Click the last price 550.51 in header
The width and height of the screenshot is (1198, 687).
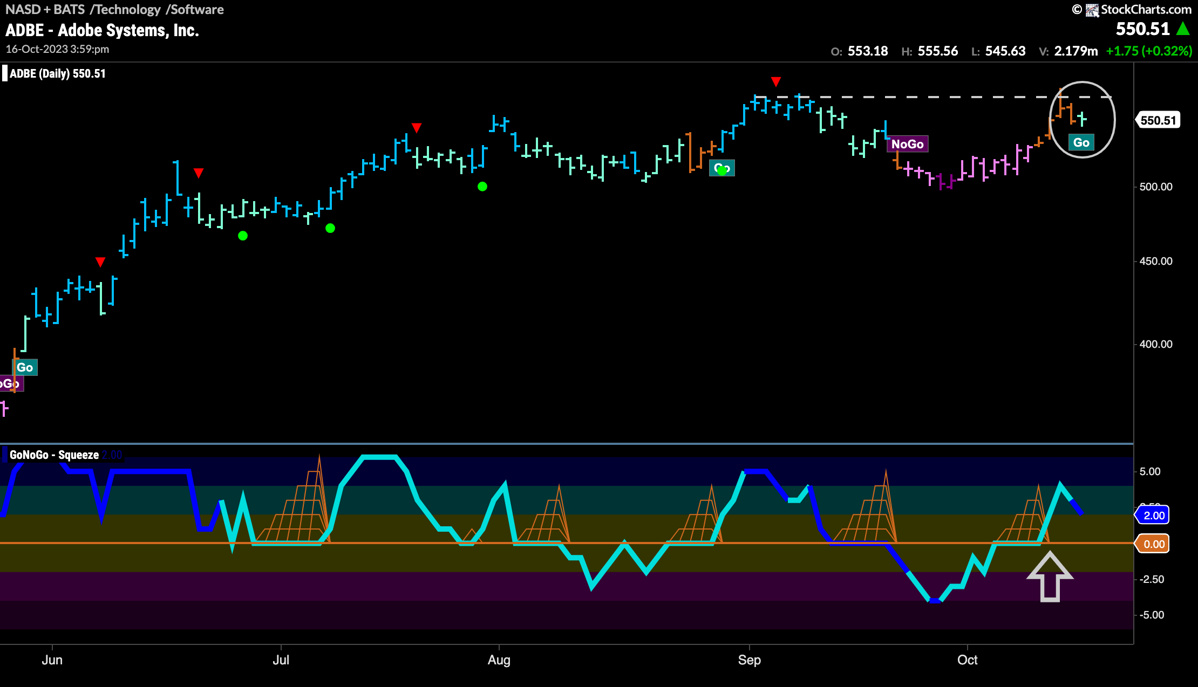click(x=1142, y=29)
